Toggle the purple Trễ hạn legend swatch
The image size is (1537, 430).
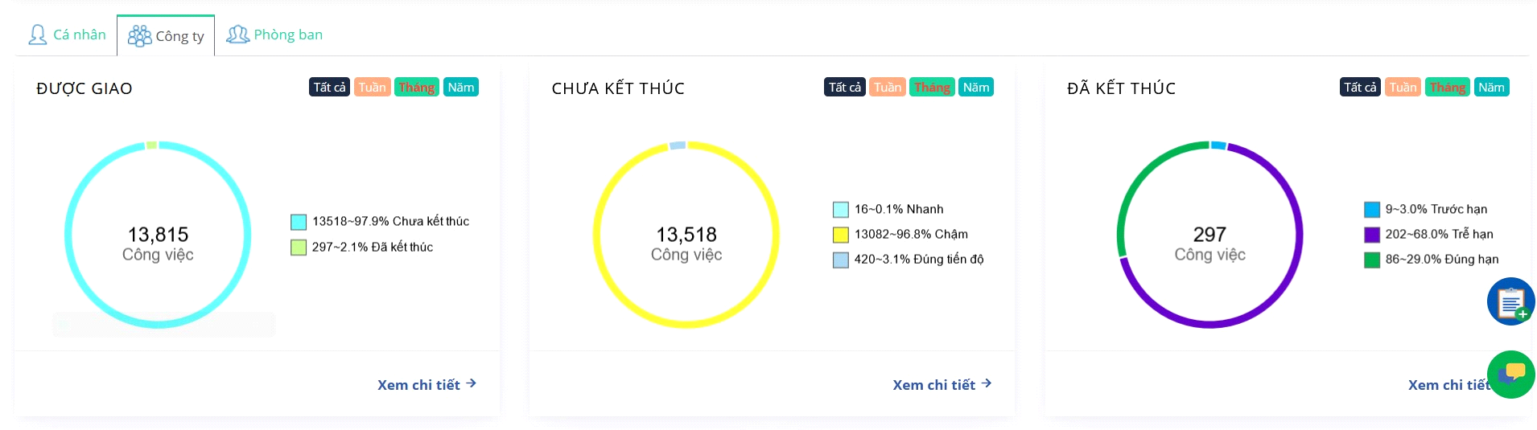(x=1372, y=235)
